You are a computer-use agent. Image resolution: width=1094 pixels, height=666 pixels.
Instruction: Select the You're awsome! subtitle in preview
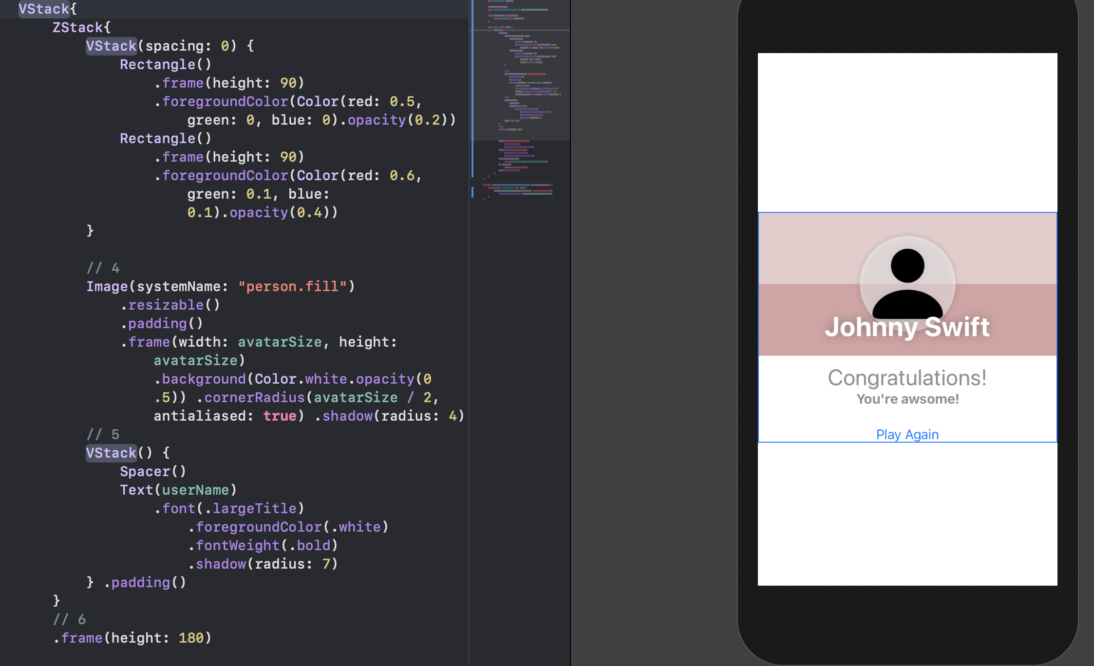point(907,399)
